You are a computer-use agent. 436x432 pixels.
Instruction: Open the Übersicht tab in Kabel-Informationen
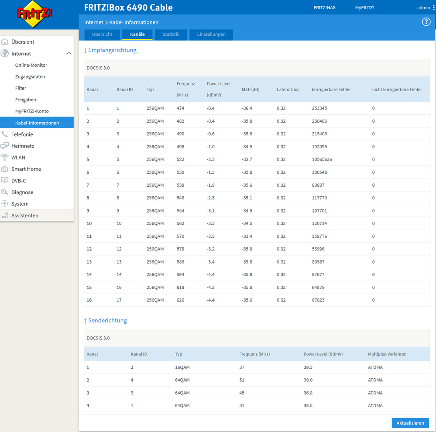(x=102, y=34)
